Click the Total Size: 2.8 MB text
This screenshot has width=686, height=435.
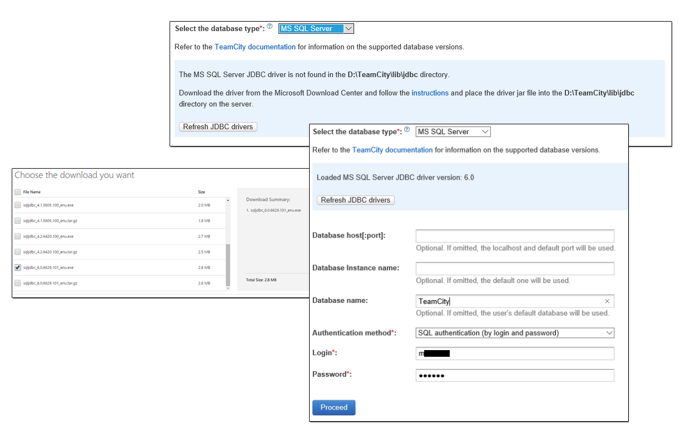pyautogui.click(x=261, y=280)
